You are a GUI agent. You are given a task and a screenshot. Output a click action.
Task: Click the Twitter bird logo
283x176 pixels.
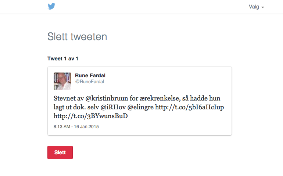click(51, 6)
